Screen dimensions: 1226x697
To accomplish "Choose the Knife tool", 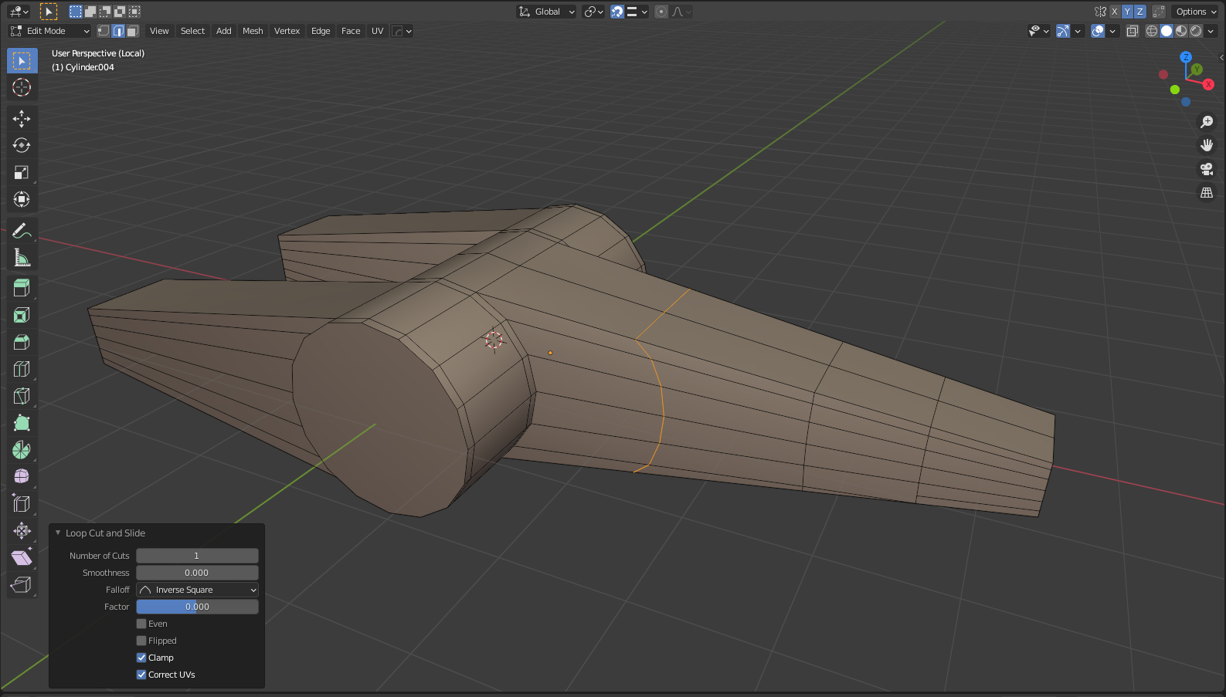I will pyautogui.click(x=22, y=396).
